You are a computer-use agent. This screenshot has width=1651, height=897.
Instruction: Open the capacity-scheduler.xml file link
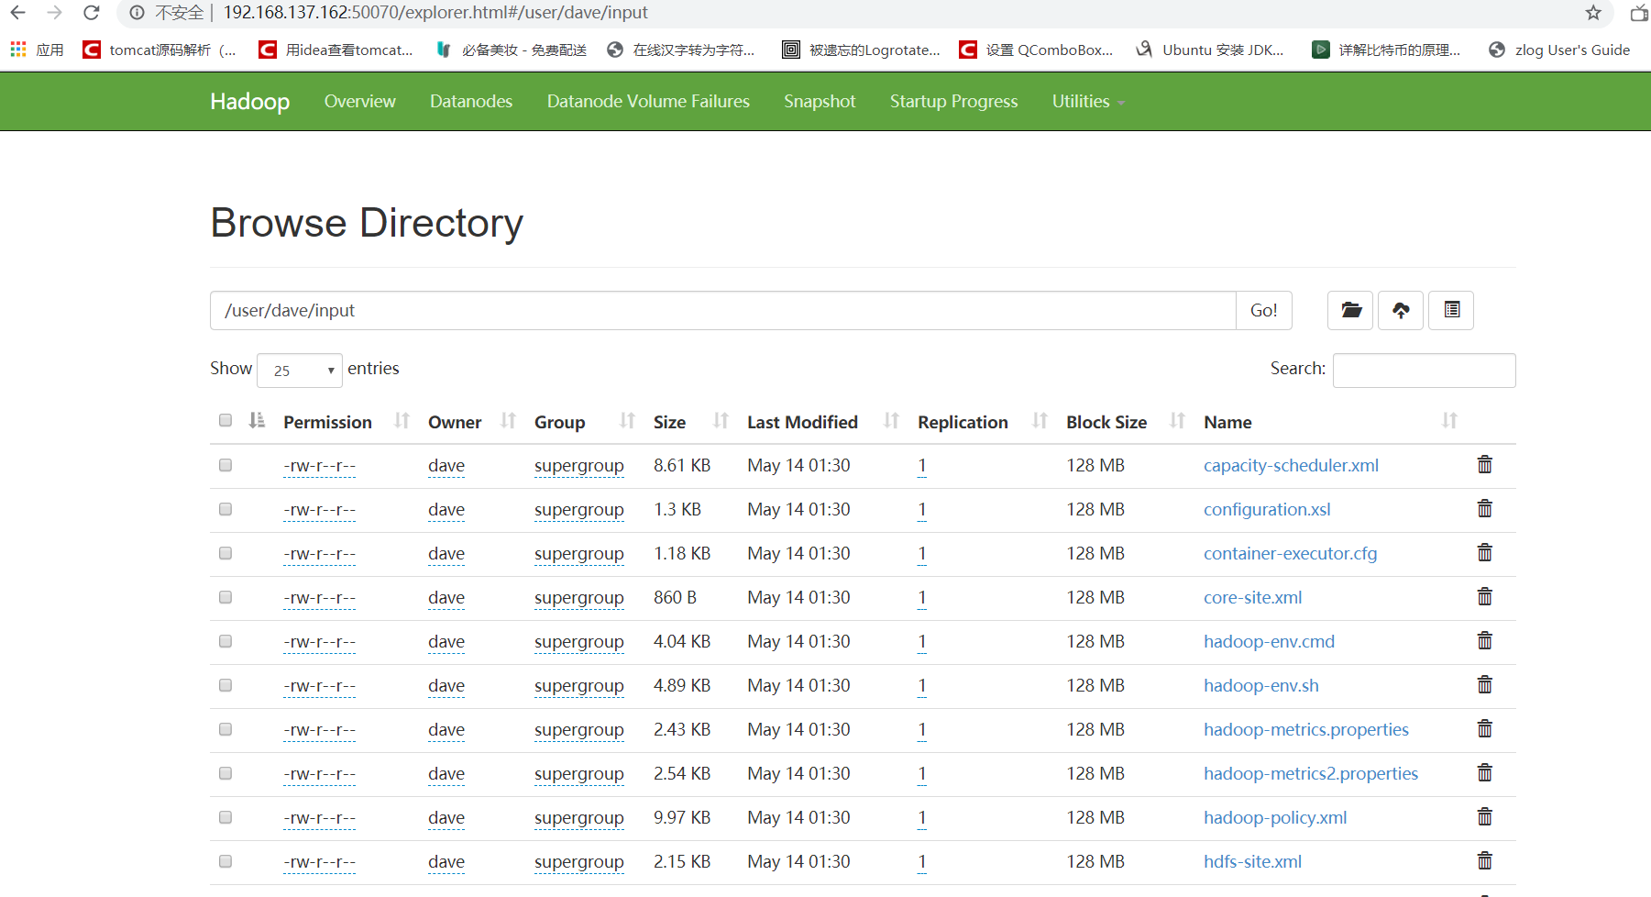coord(1291,465)
